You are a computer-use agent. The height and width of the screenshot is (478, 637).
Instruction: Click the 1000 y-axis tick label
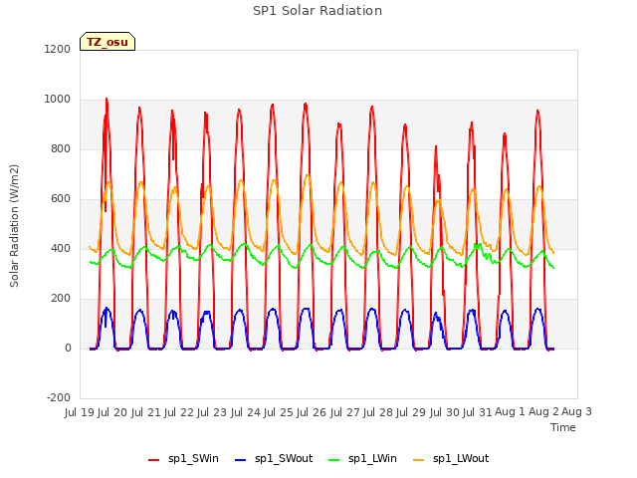(x=58, y=99)
